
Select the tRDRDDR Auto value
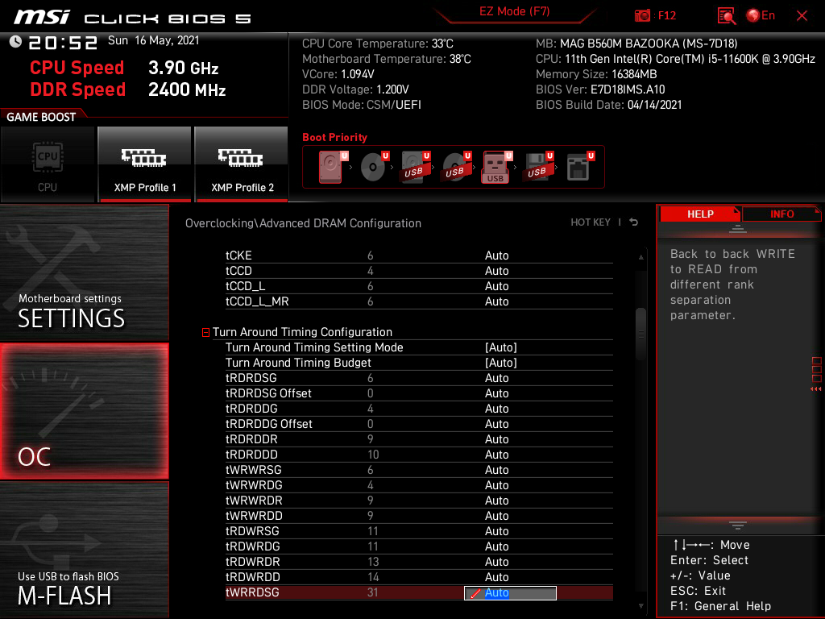pyautogui.click(x=496, y=439)
